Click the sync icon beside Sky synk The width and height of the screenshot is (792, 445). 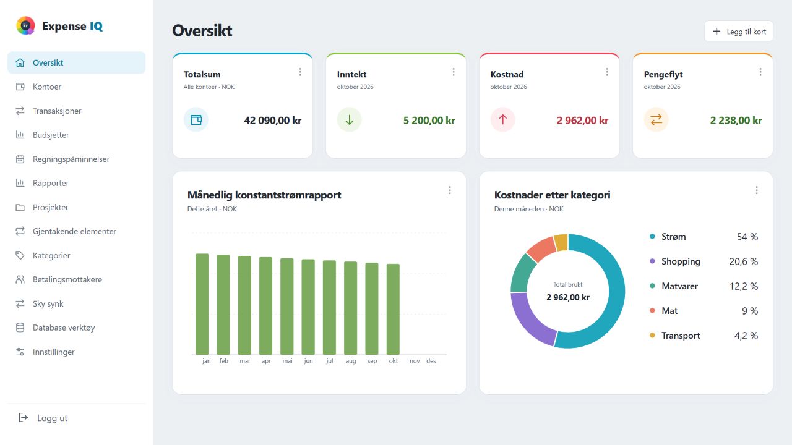pos(20,303)
